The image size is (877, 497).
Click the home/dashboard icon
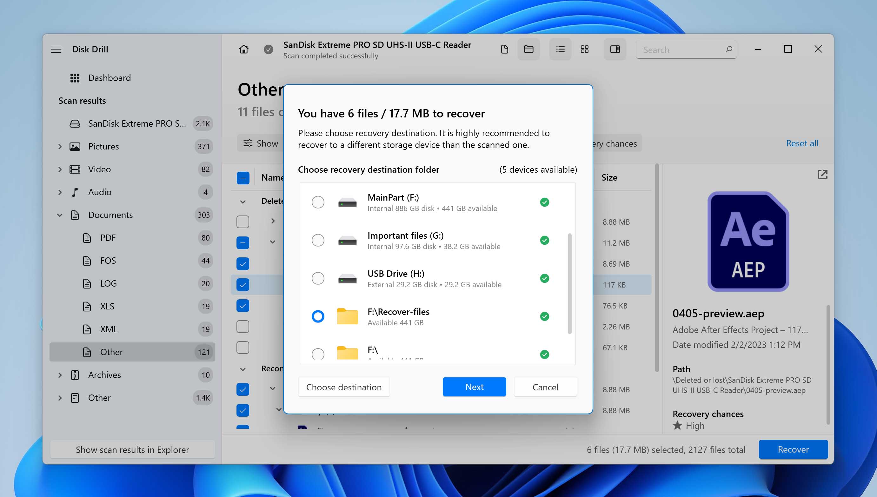coord(244,50)
